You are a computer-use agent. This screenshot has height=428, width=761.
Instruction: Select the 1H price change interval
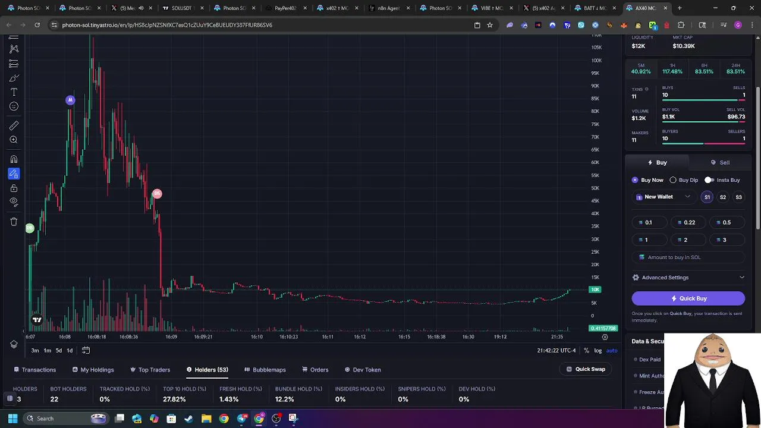pos(672,68)
